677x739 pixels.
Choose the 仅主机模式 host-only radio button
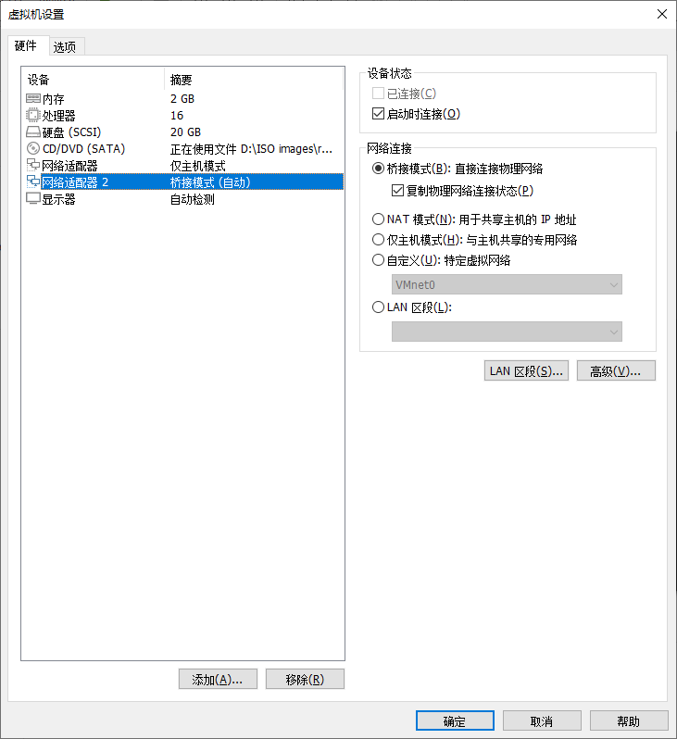click(x=378, y=240)
